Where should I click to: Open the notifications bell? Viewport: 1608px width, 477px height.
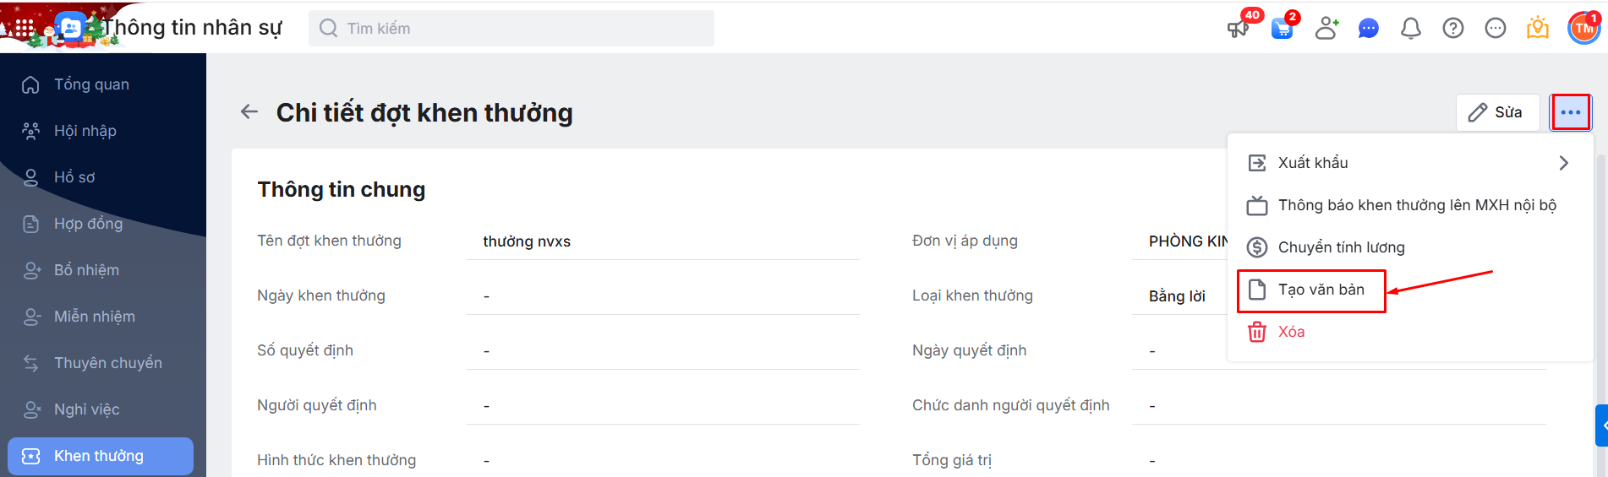pyautogui.click(x=1410, y=29)
